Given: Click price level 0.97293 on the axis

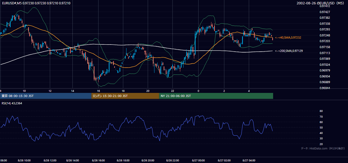Looking at the screenshot, I should (x=325, y=29).
